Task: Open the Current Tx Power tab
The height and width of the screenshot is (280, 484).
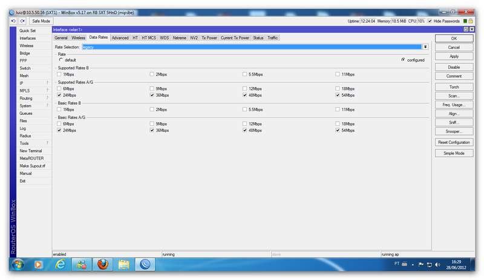Action: (235, 38)
